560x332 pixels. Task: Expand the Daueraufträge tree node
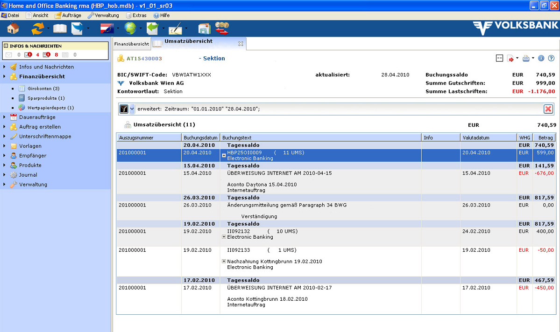[x=4, y=117]
